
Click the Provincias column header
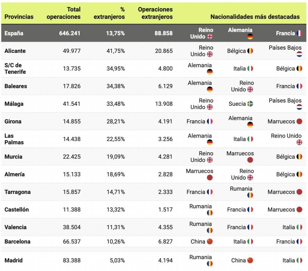(x=19, y=17)
